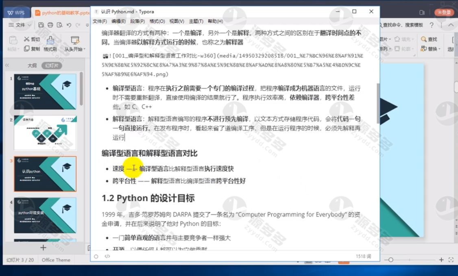This screenshot has height=276, width=458.
Task: Collapse the WPS slide panel with « arrow
Action: tap(7, 65)
